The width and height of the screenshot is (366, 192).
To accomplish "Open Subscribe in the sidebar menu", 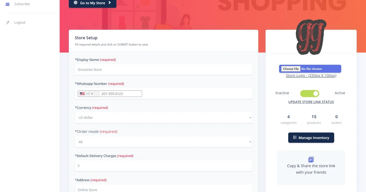I will coord(22,4).
